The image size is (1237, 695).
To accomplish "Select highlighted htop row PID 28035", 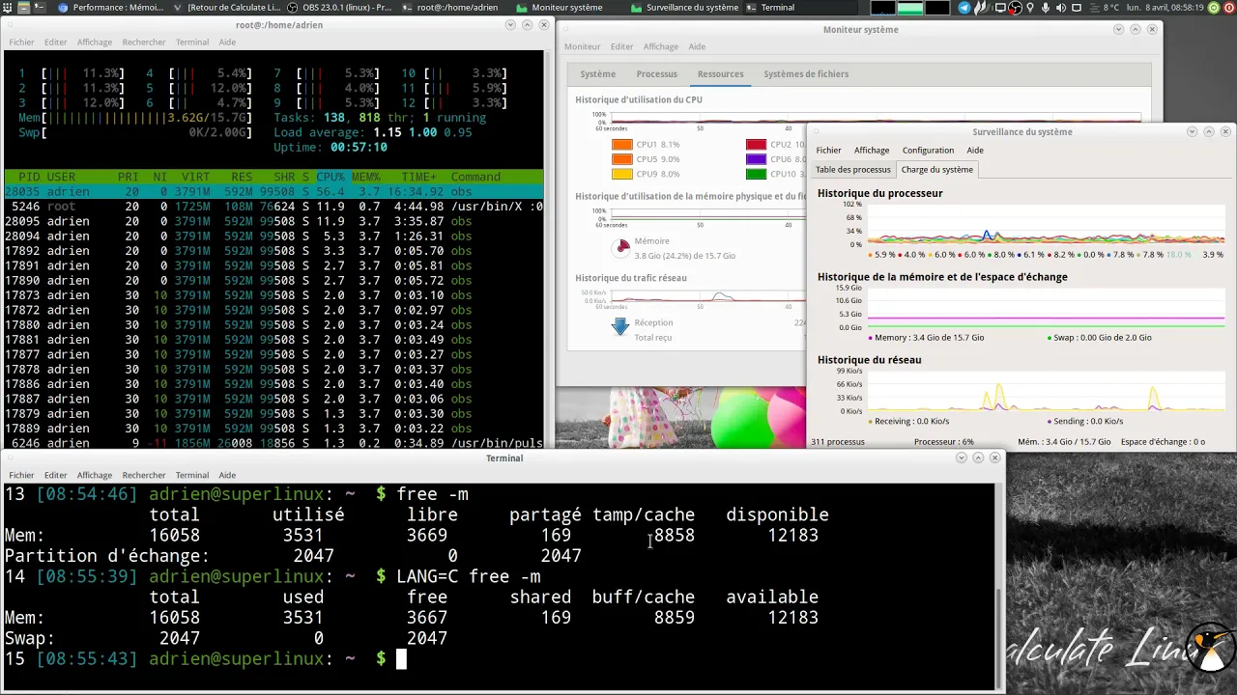I will [273, 191].
